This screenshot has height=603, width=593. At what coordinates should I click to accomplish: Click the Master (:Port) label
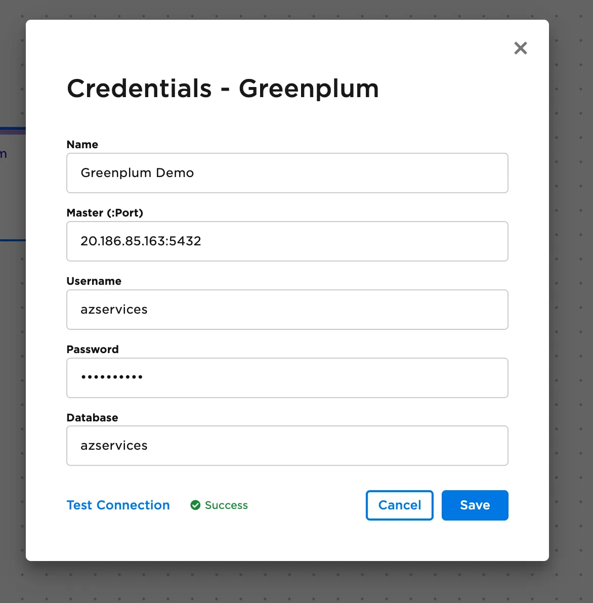click(x=104, y=212)
